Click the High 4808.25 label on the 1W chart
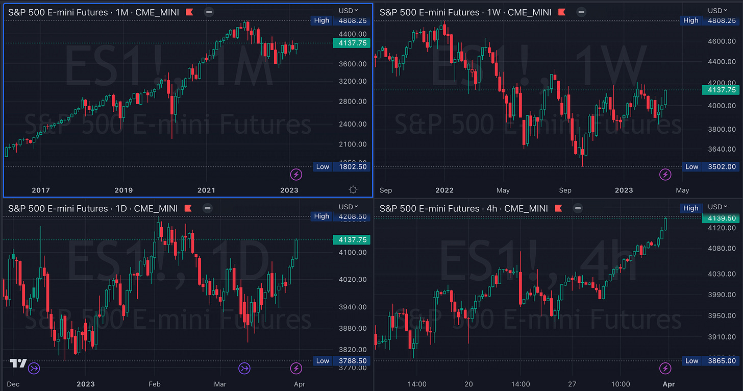This screenshot has width=743, height=391. coord(710,20)
